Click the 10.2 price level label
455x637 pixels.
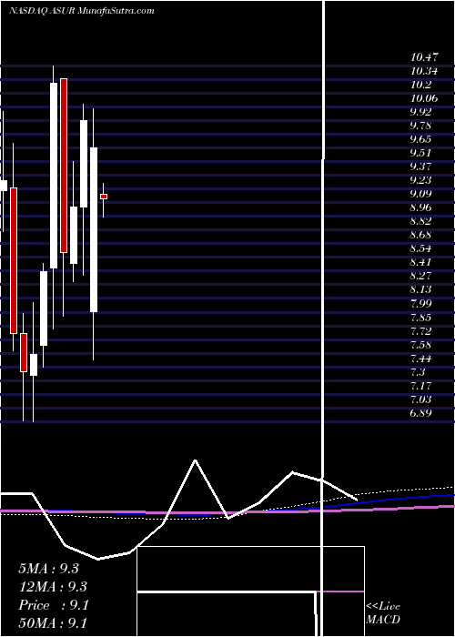click(420, 85)
